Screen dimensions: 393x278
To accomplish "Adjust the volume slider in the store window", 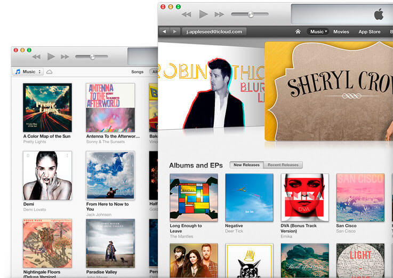I will pos(250,14).
